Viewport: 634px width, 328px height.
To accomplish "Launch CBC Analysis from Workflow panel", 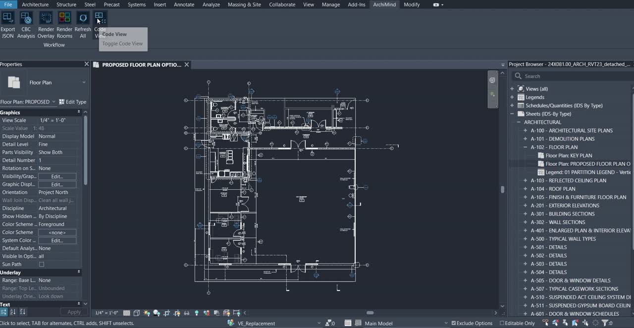I will tap(26, 25).
